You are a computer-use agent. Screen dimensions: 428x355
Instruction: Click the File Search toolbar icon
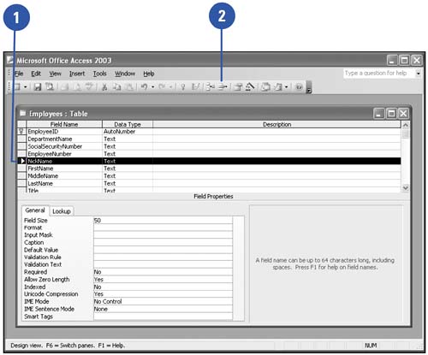50,86
